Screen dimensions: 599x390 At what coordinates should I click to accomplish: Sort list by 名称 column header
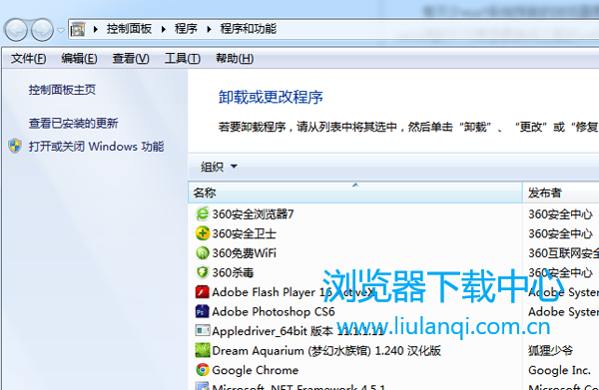pos(354,193)
